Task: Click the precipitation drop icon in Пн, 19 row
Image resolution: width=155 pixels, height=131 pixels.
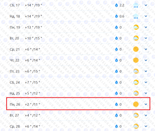Action: click(116, 27)
